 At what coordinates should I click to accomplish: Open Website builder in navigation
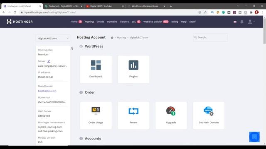point(153,22)
